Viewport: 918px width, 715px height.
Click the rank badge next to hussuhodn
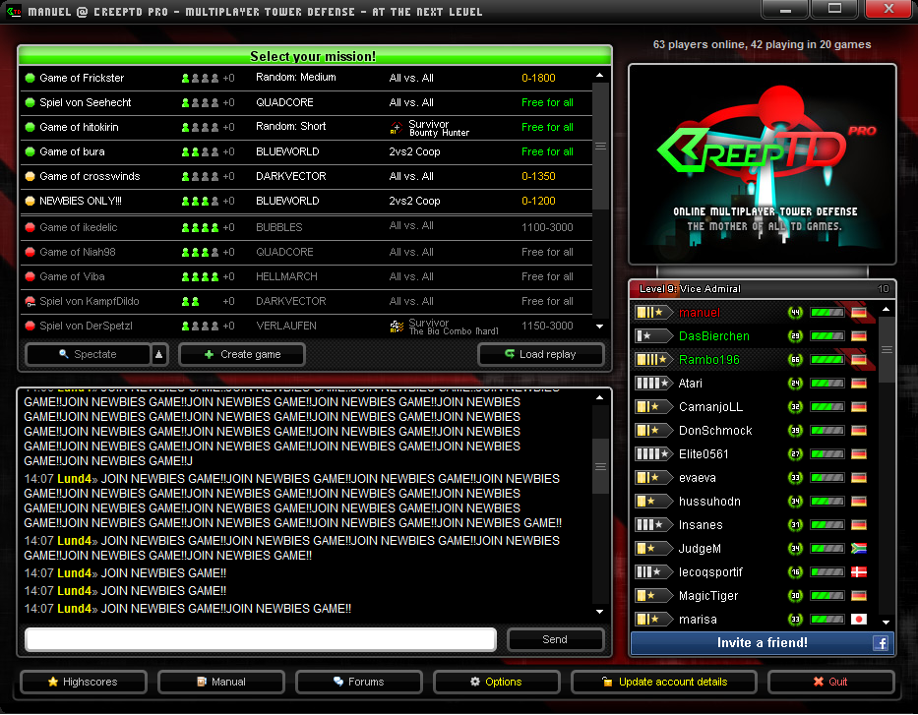(x=652, y=502)
